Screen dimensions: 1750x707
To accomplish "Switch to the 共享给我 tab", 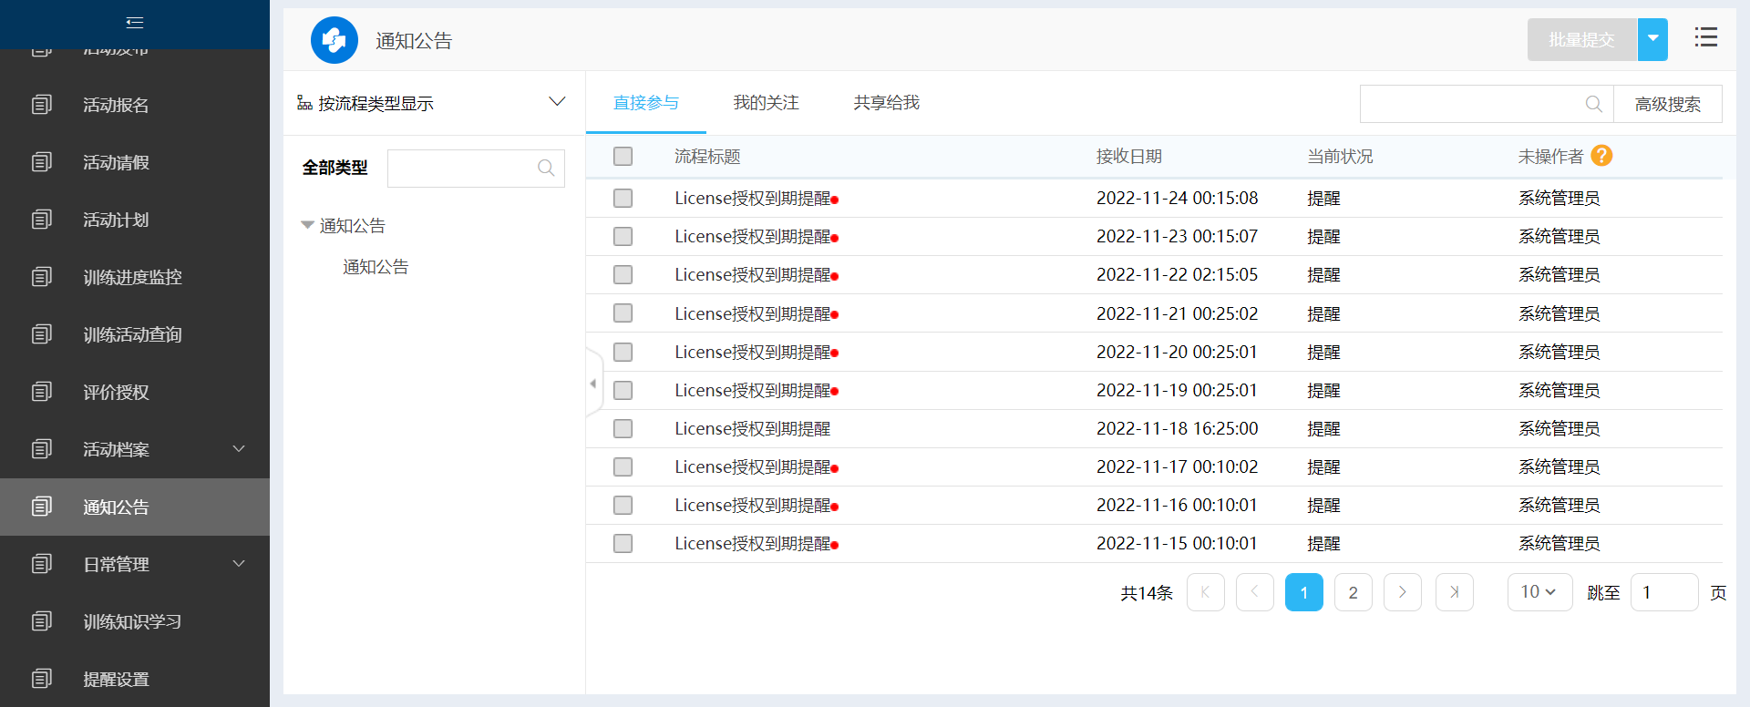I will [x=886, y=103].
